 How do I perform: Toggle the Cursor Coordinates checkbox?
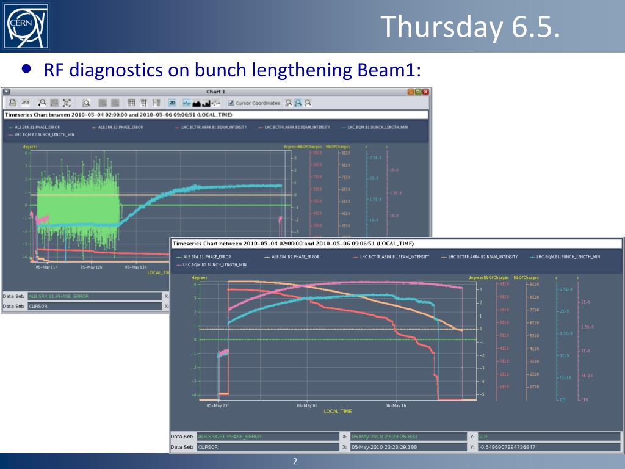(x=231, y=103)
